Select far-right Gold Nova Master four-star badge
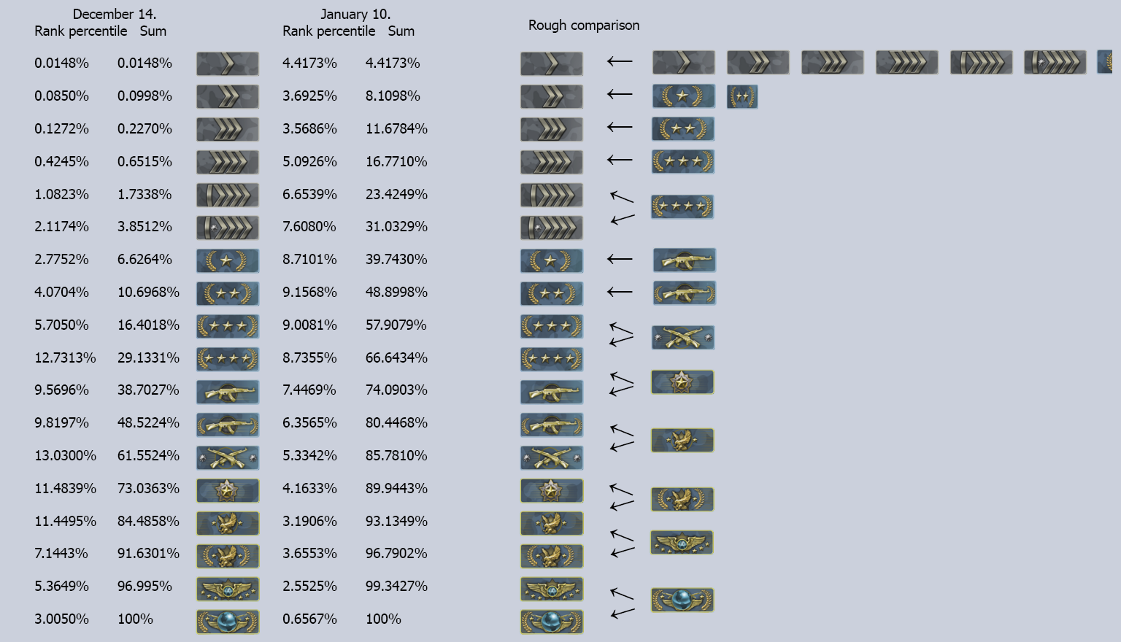Image resolution: width=1121 pixels, height=642 pixels. 682,206
